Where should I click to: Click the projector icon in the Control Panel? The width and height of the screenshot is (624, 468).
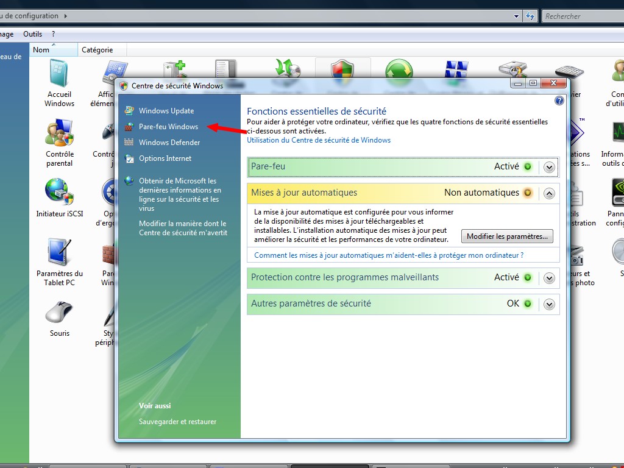[512, 68]
